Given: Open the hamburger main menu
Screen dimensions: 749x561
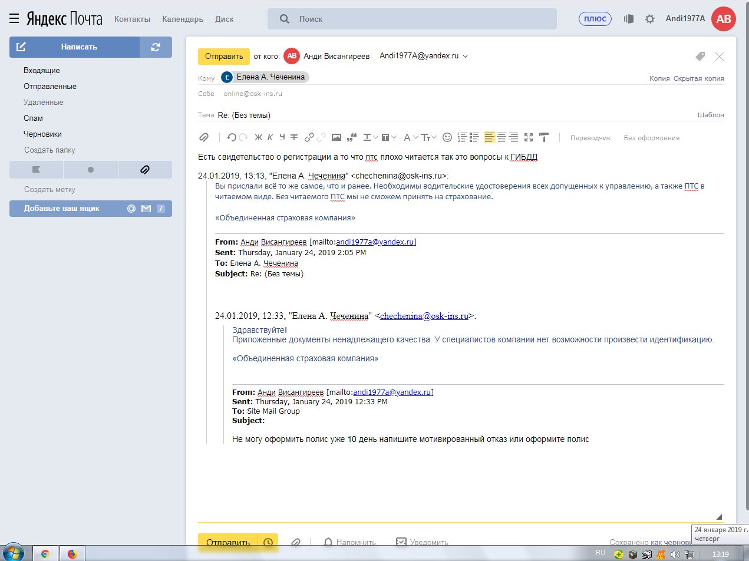Looking at the screenshot, I should pyautogui.click(x=15, y=19).
